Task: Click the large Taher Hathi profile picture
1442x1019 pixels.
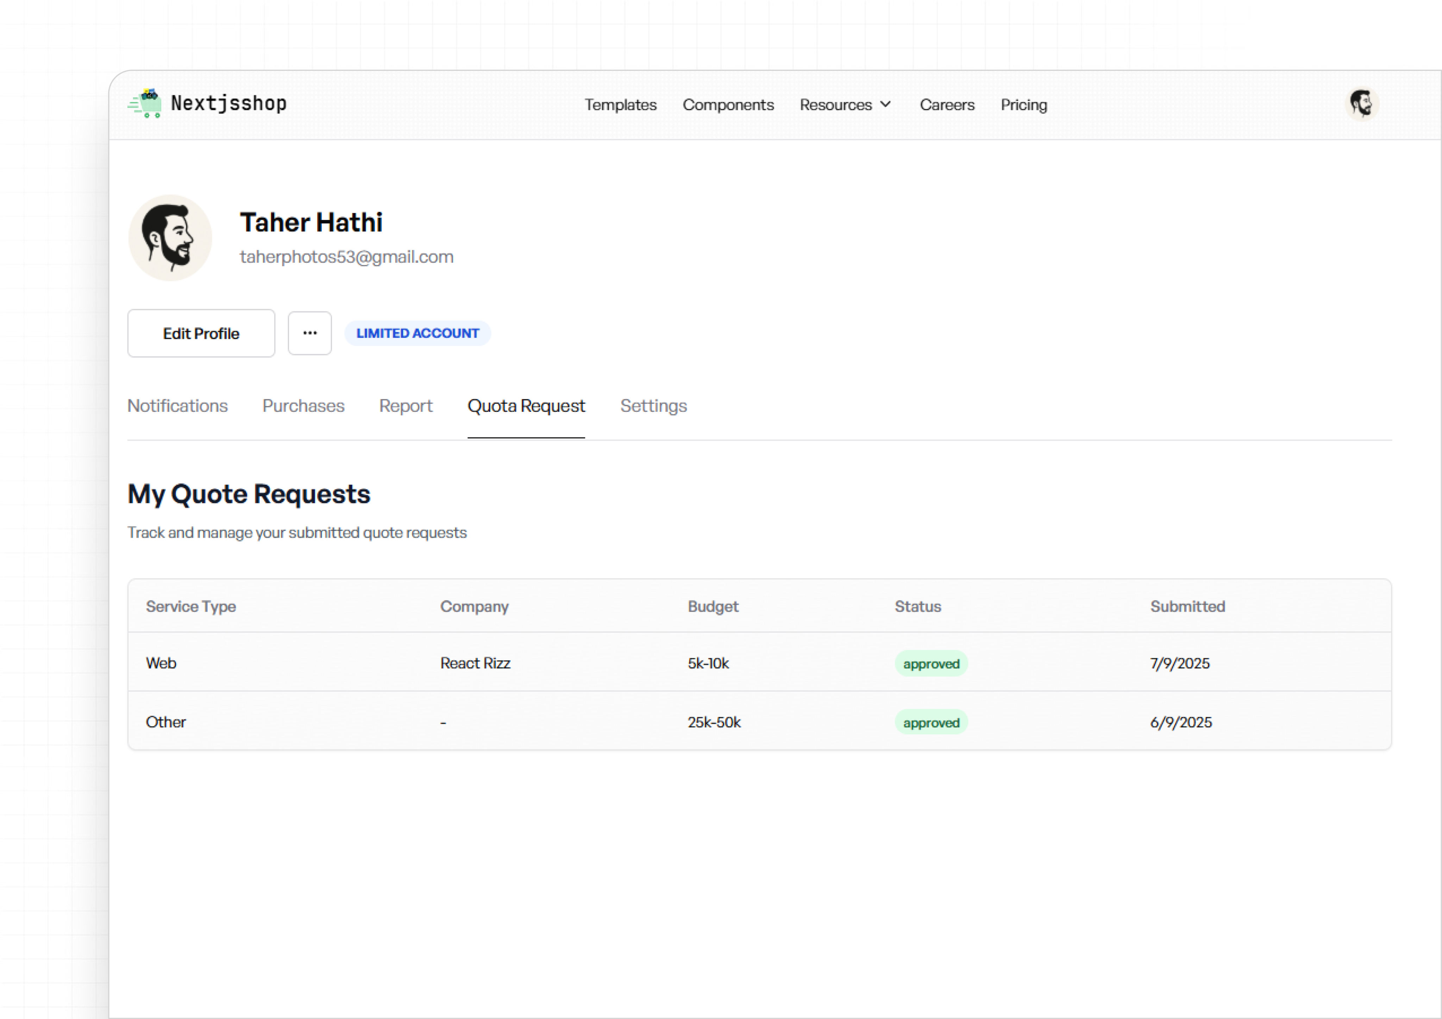Action: pyautogui.click(x=170, y=238)
